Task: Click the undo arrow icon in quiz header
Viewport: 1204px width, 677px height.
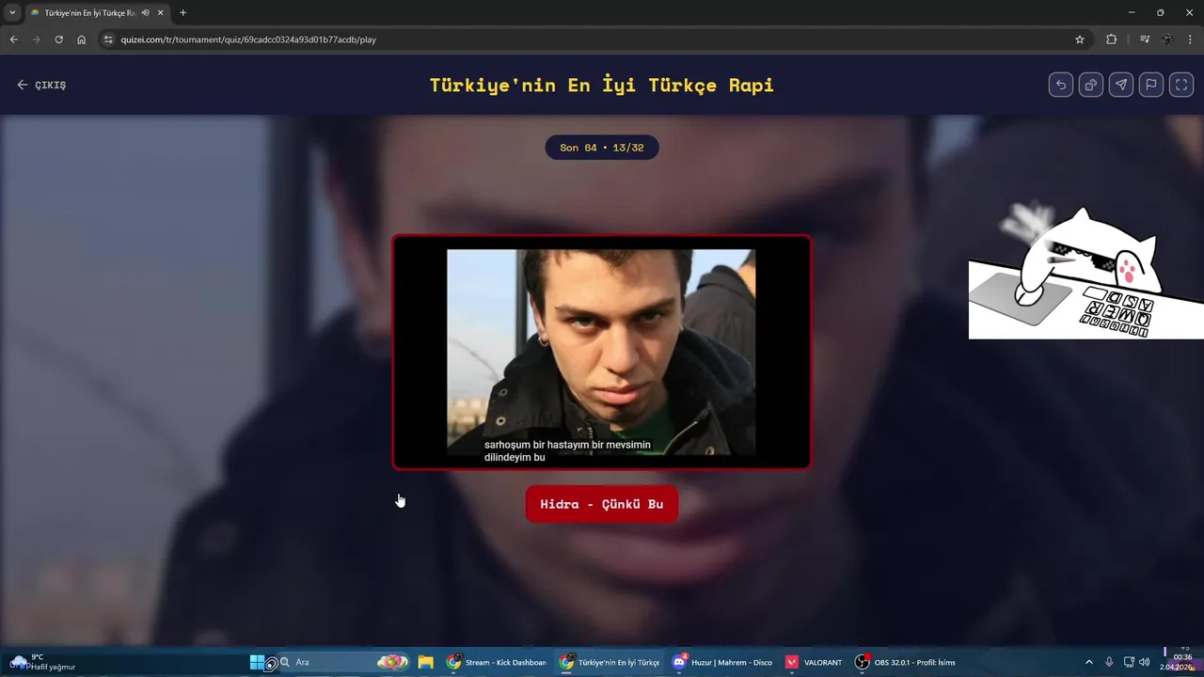Action: point(1061,85)
